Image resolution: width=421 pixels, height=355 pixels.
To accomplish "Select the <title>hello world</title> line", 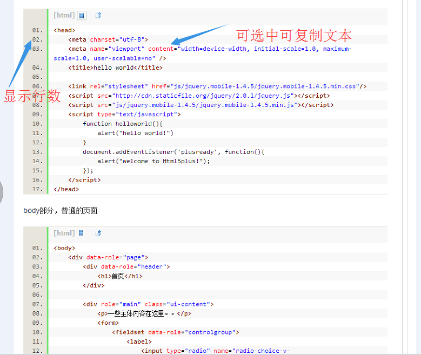I will (115, 68).
